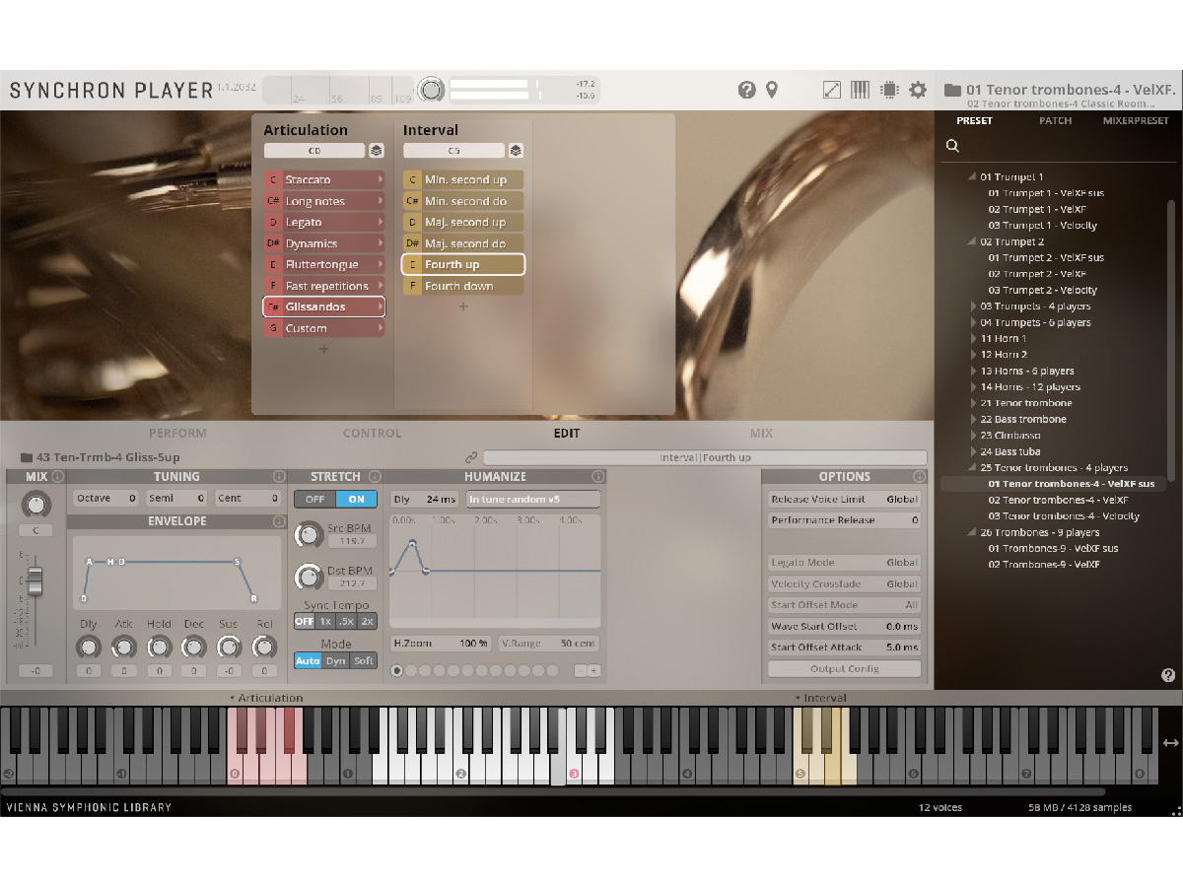The width and height of the screenshot is (1183, 887).
Task: Open the PERFORM tab
Action: [177, 433]
